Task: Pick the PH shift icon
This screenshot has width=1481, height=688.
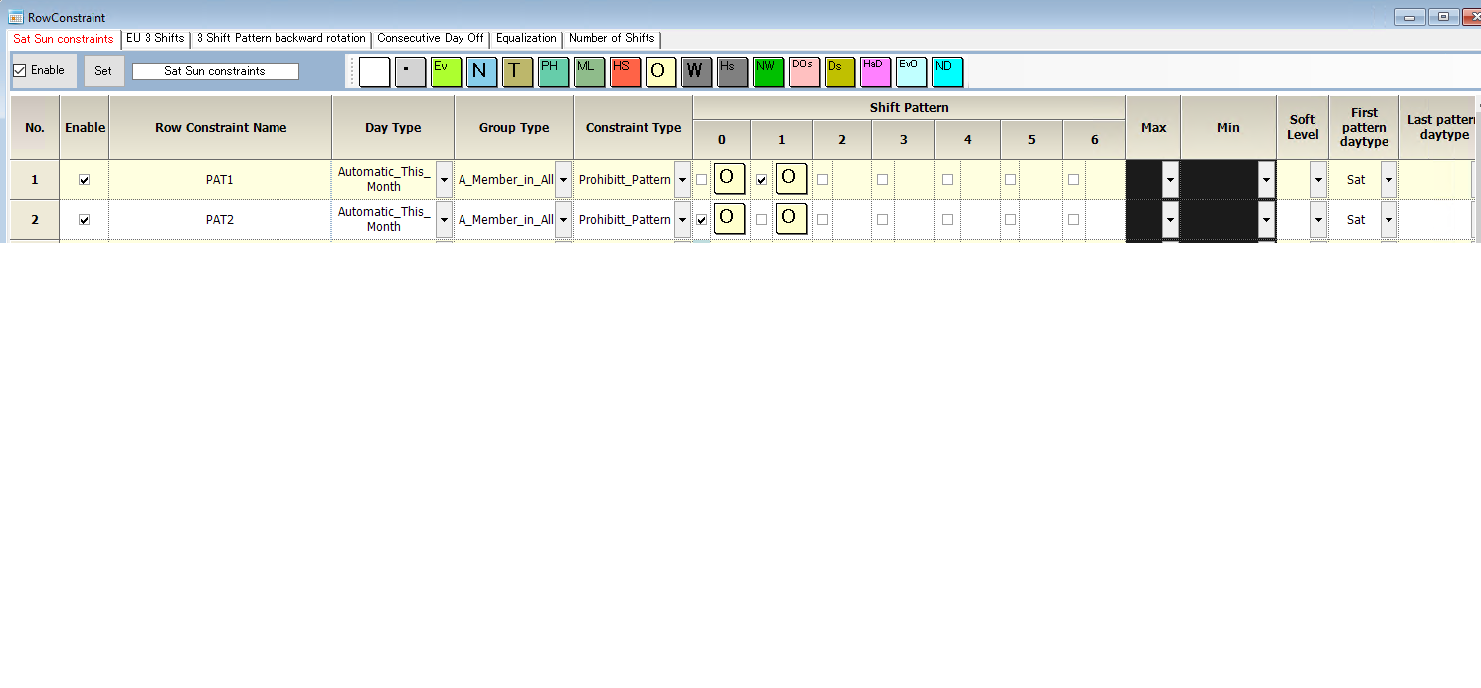Action: coord(554,73)
